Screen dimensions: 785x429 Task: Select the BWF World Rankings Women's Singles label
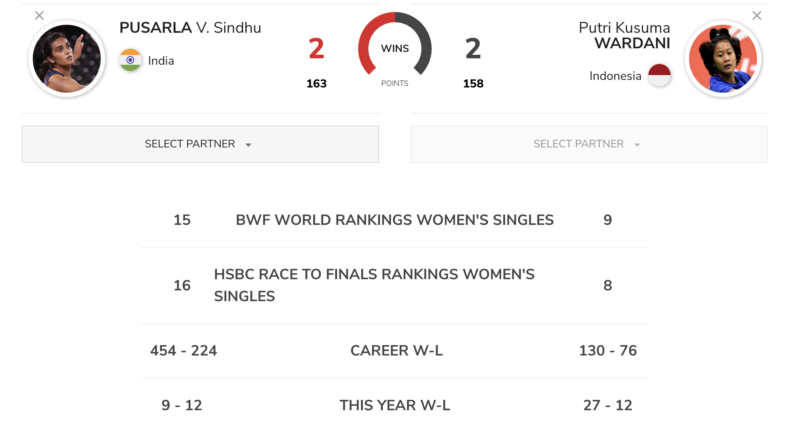pyautogui.click(x=394, y=220)
